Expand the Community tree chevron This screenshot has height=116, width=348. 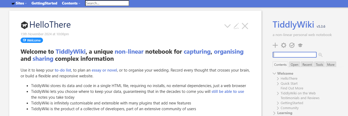point(278,108)
